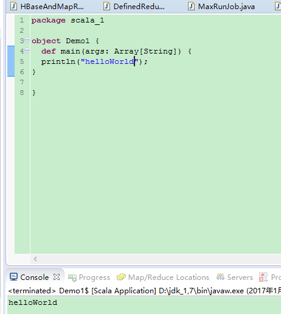281x314 pixels.
Task: Click the terminated Demo1$ launch description line
Action: (x=144, y=291)
